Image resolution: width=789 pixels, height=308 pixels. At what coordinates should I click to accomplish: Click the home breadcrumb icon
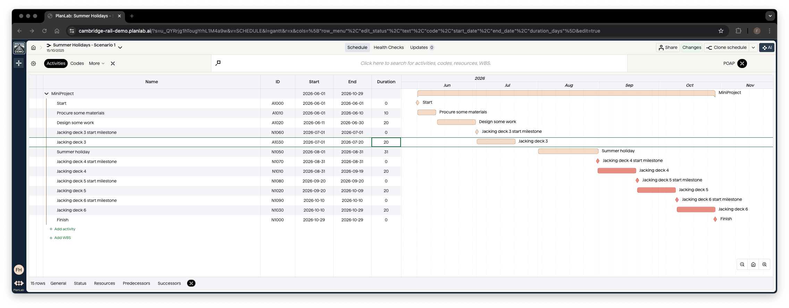coord(33,48)
